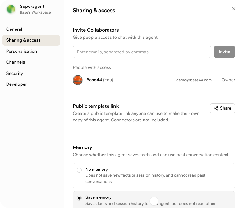
Task: Click the Superagent name heading
Action: 32,6
